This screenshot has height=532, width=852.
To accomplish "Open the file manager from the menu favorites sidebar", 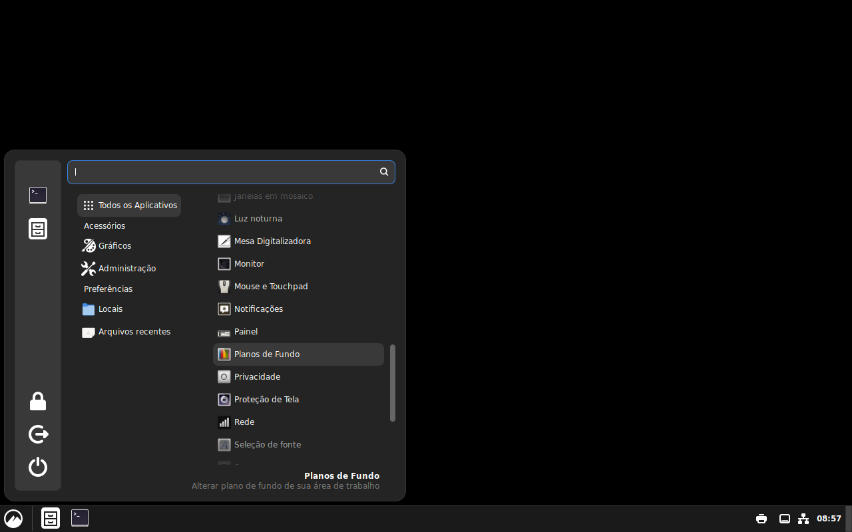I will (x=38, y=229).
